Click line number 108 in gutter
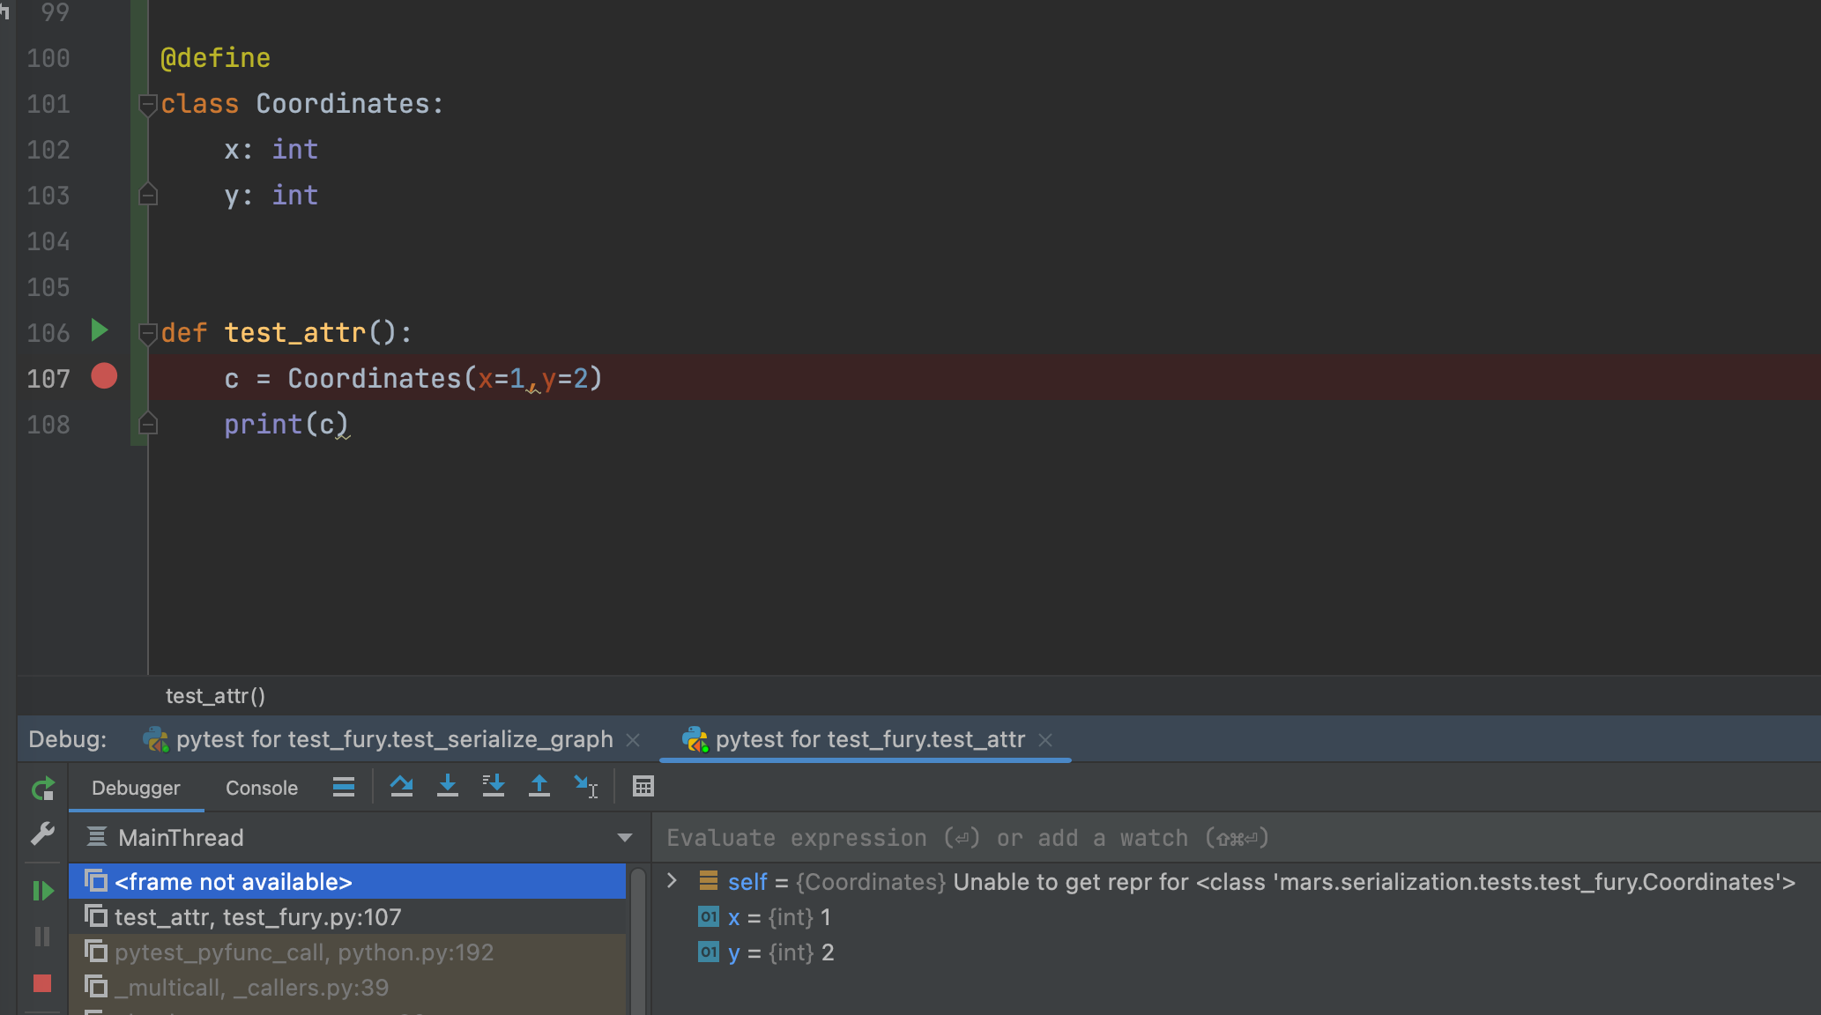This screenshot has height=1015, width=1821. tap(48, 425)
